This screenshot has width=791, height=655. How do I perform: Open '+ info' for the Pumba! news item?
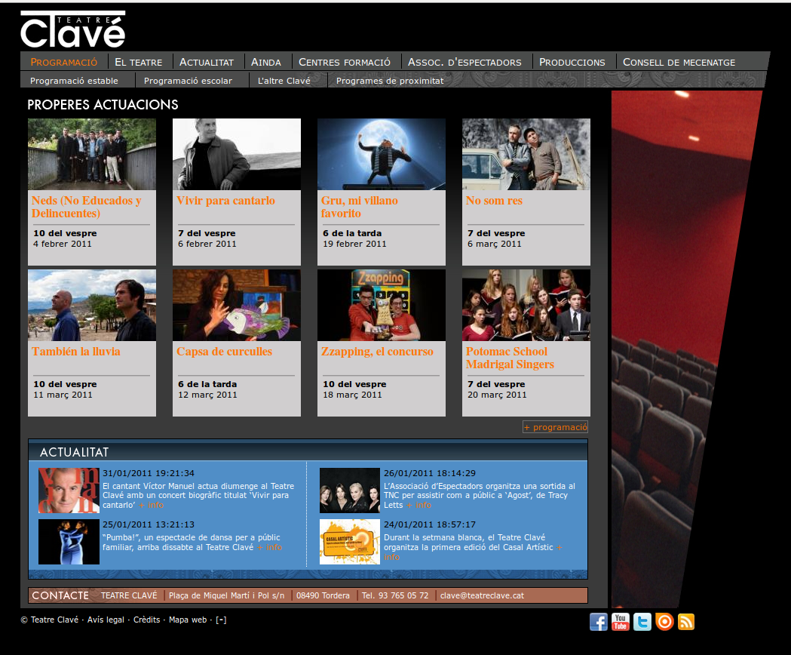(270, 547)
